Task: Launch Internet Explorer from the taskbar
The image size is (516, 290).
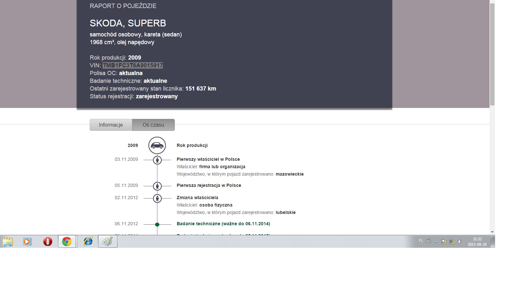Action: tap(88, 241)
